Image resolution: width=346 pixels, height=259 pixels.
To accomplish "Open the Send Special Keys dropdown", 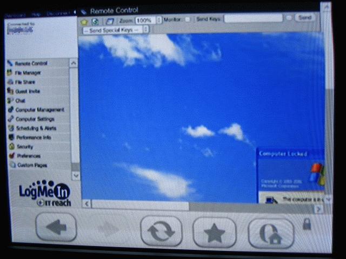I will 116,30.
